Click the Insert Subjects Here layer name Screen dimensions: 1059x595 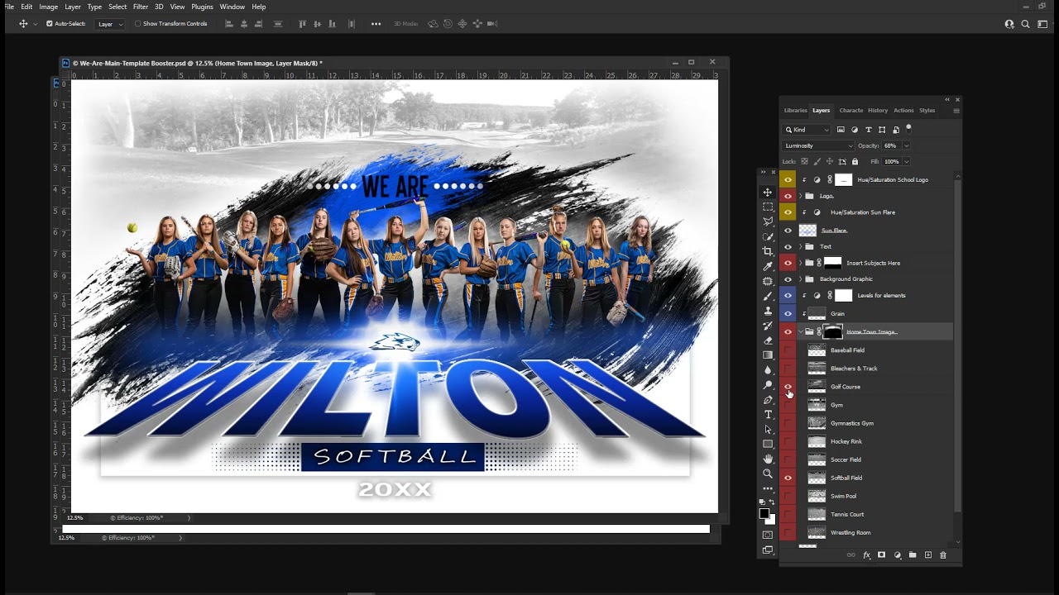pos(874,263)
